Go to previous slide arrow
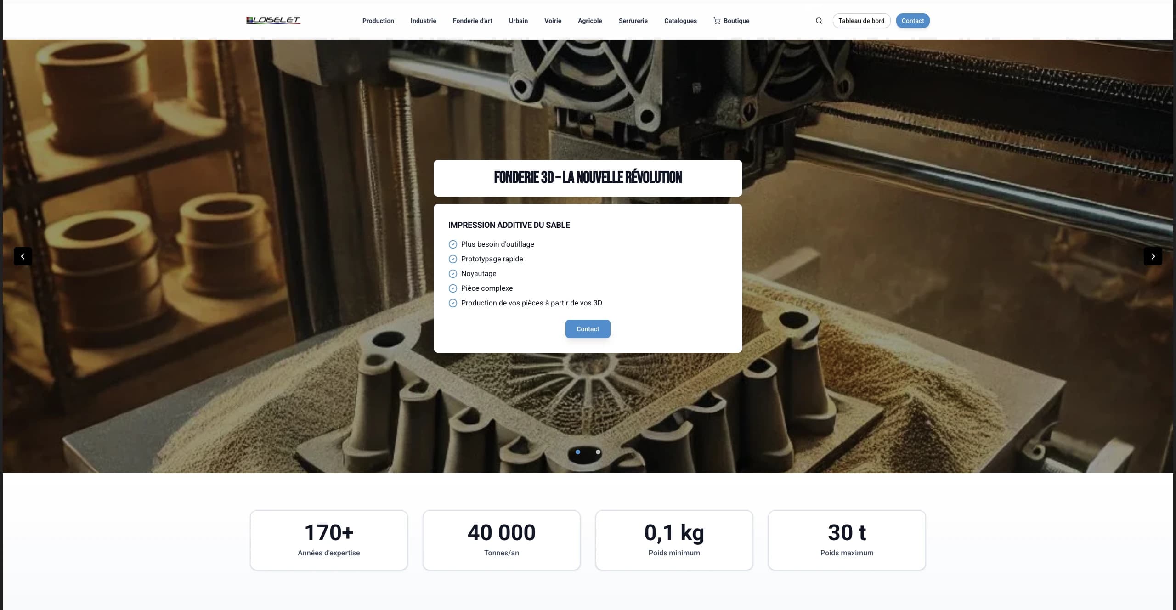 (23, 256)
